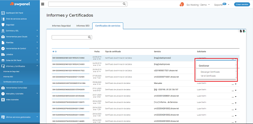Click the Colas de SW Panel icon

(3, 60)
